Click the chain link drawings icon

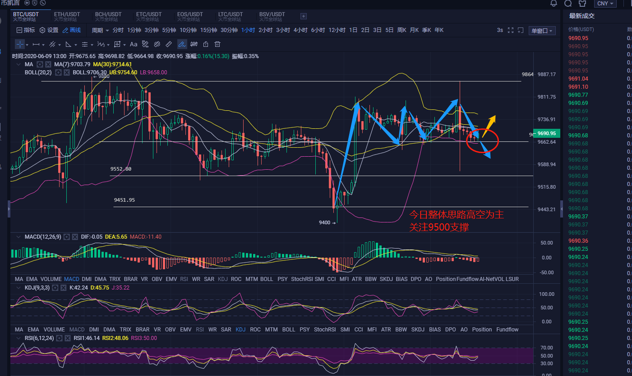click(157, 44)
